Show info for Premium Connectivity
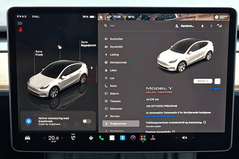Viewport: 239px width, 159px height. 173,132
